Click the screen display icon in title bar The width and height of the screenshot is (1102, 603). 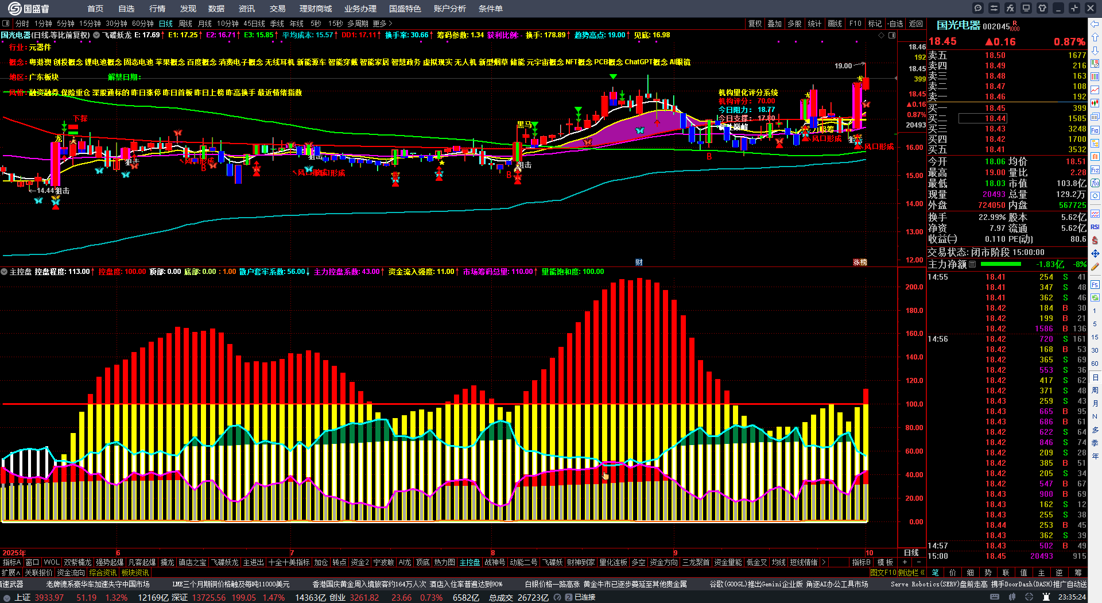click(x=1026, y=8)
